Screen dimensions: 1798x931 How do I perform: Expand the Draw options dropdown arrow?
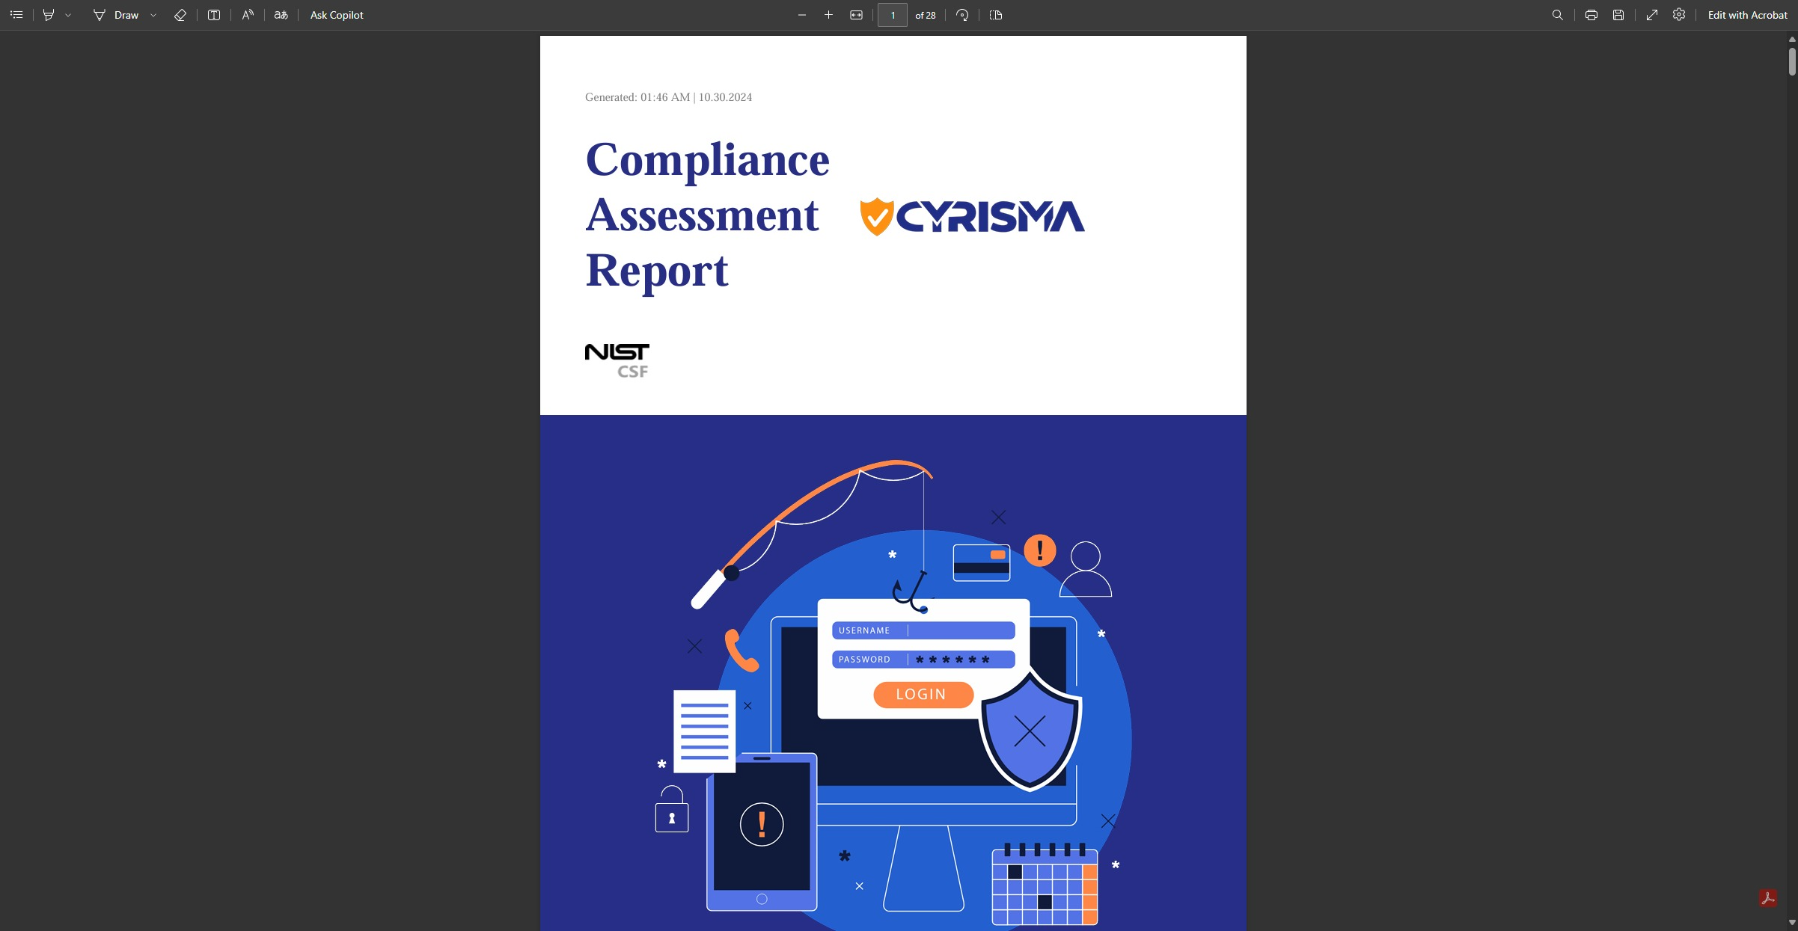[153, 15]
